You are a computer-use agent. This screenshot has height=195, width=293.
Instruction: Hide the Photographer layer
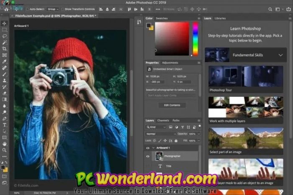pos(148,156)
